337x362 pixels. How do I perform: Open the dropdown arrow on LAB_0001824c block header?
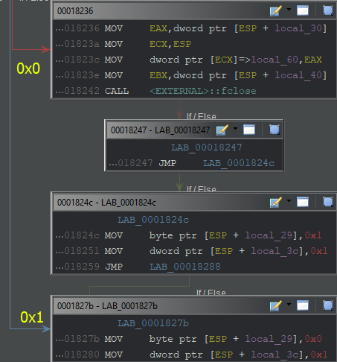pyautogui.click(x=289, y=201)
